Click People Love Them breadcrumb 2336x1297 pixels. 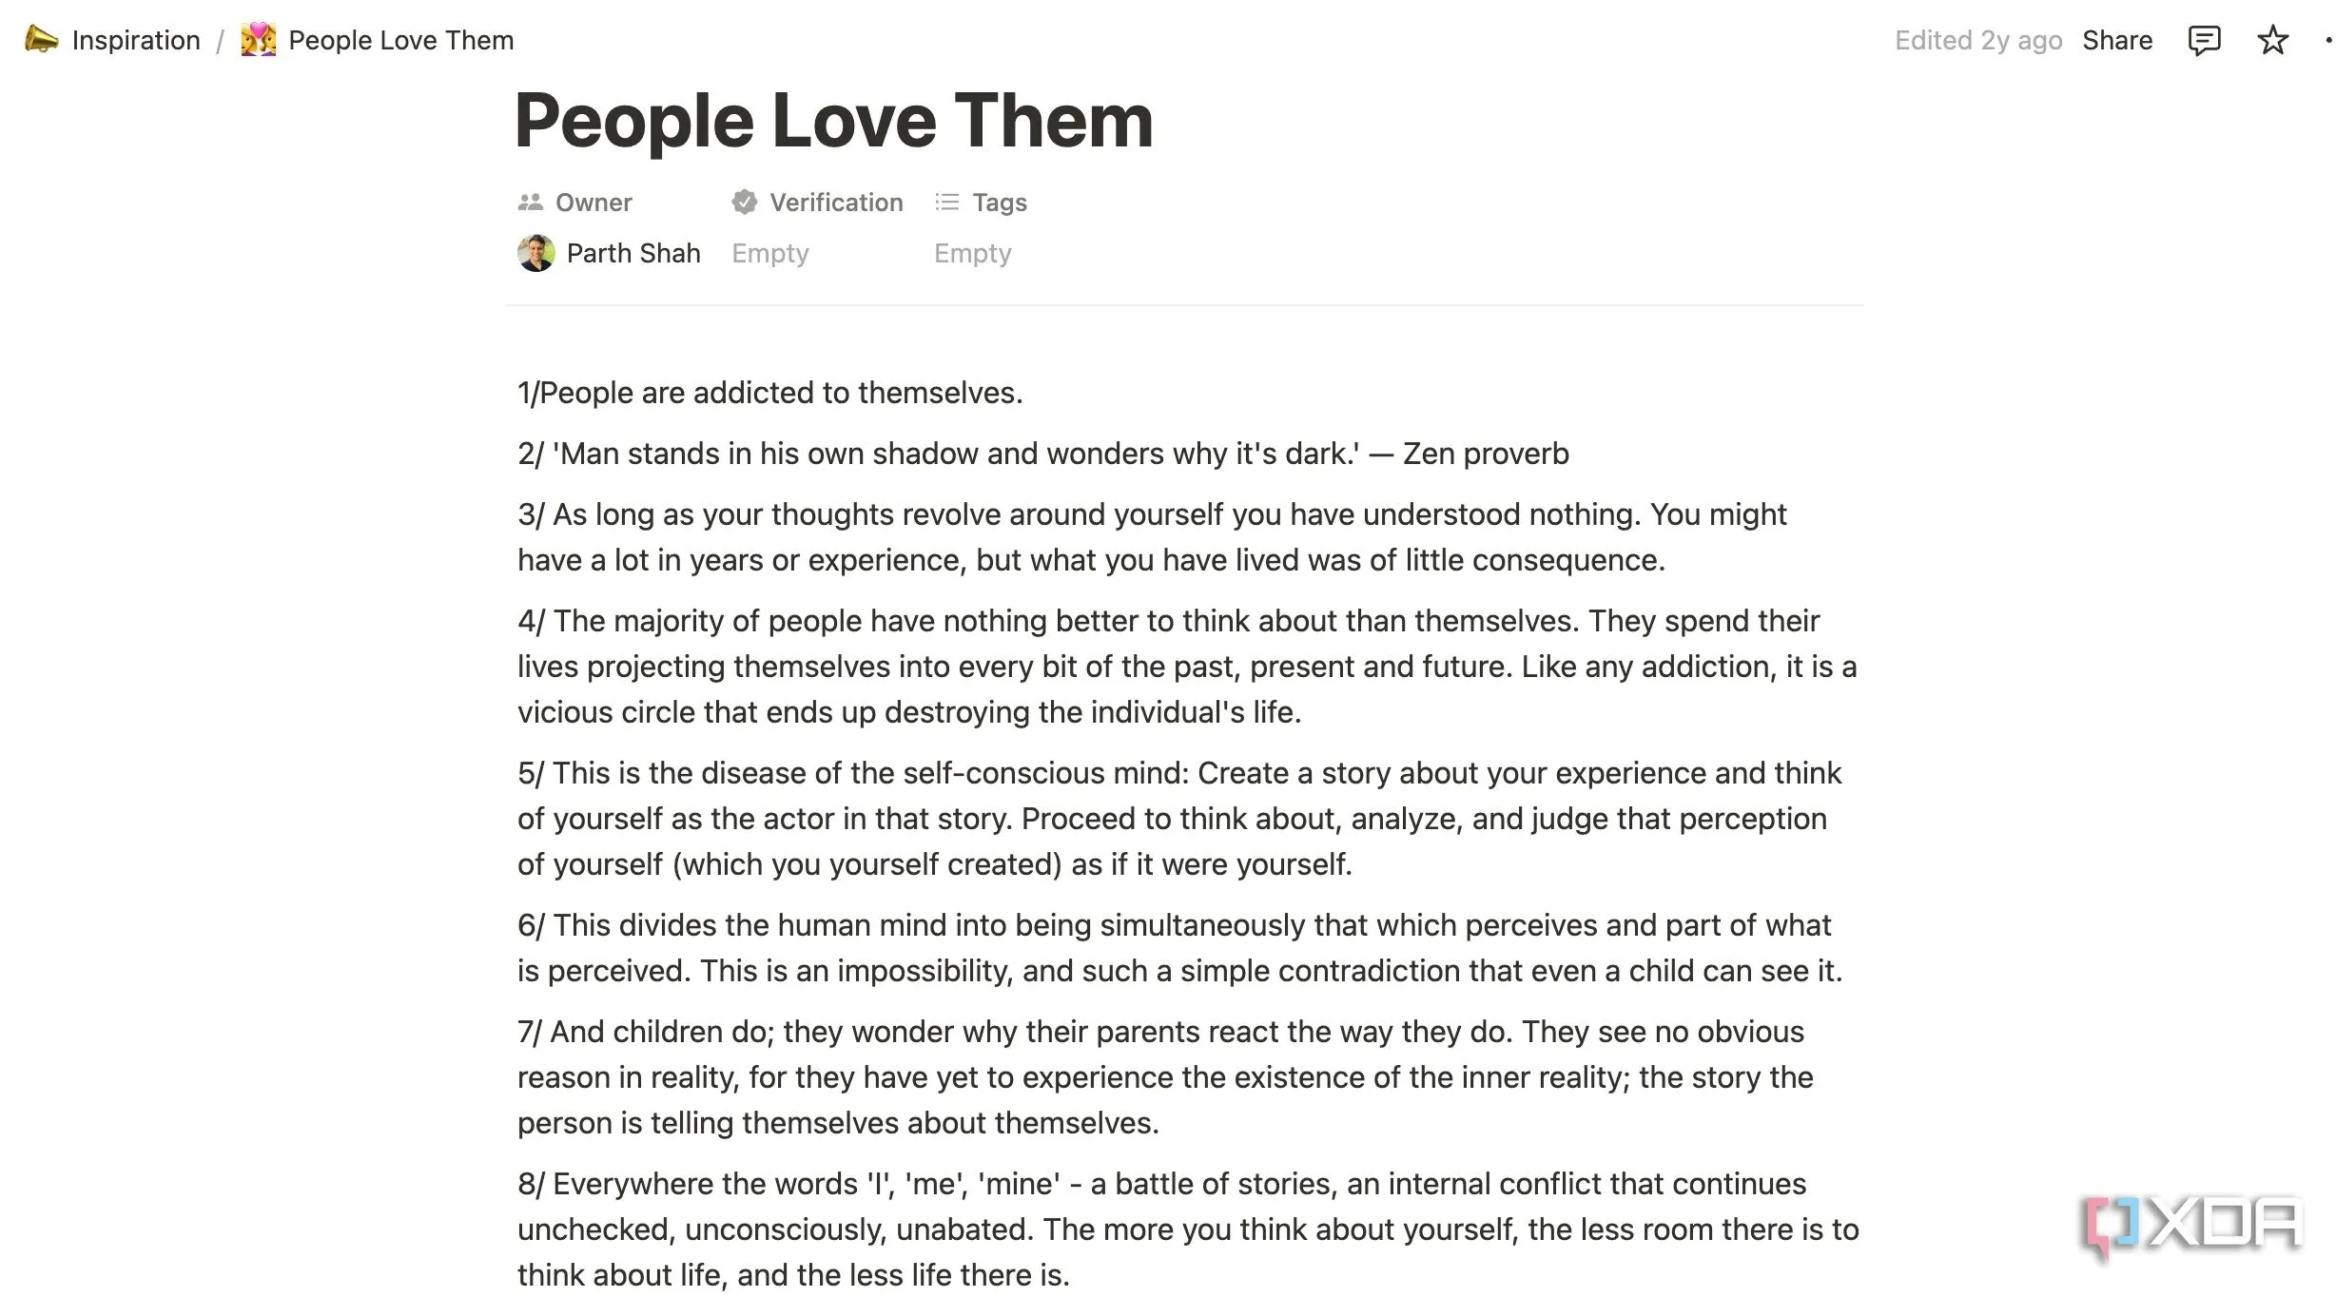400,41
